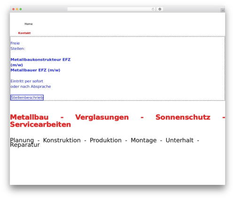Screen dimensions: 235x199
Task: Click the Stellenbeschrieb link
Action: point(27,97)
